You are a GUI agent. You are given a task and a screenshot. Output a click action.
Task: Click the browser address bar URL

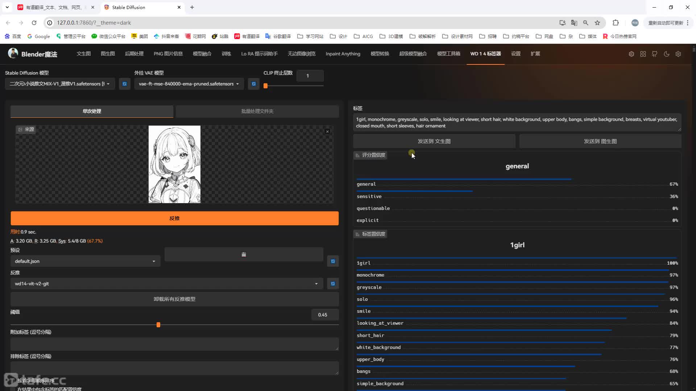94,22
